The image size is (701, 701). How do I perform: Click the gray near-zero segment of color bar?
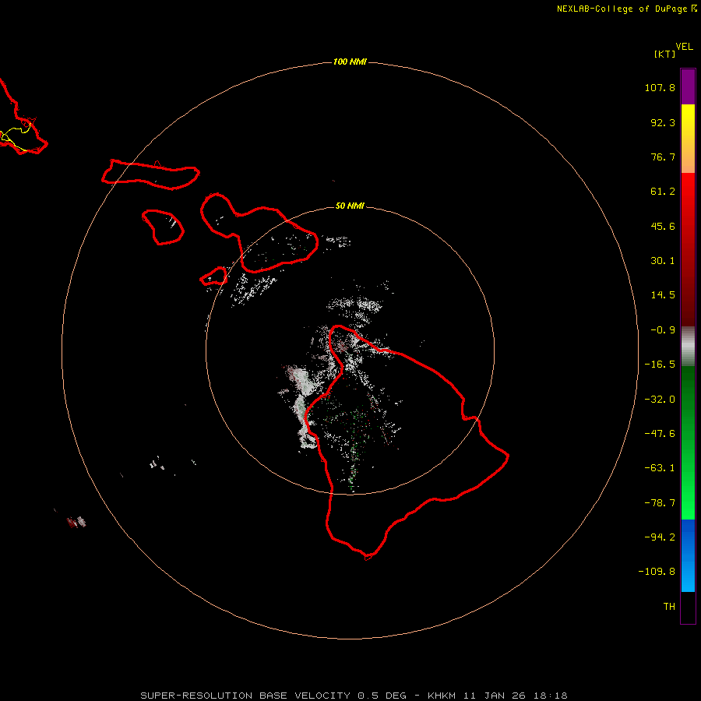click(x=688, y=347)
